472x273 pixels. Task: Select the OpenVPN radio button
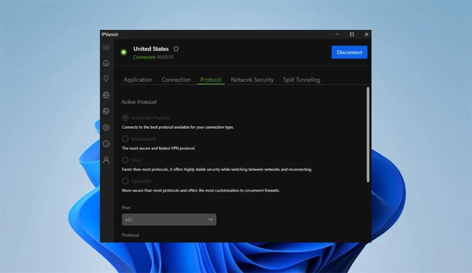[x=125, y=180]
